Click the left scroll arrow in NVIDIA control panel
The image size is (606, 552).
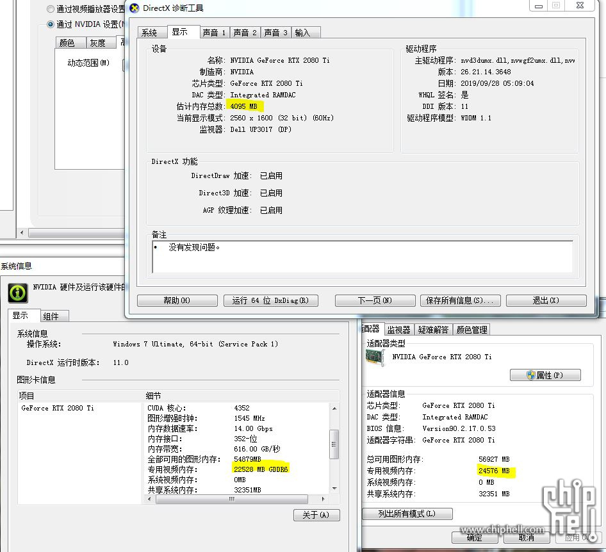coord(22,232)
